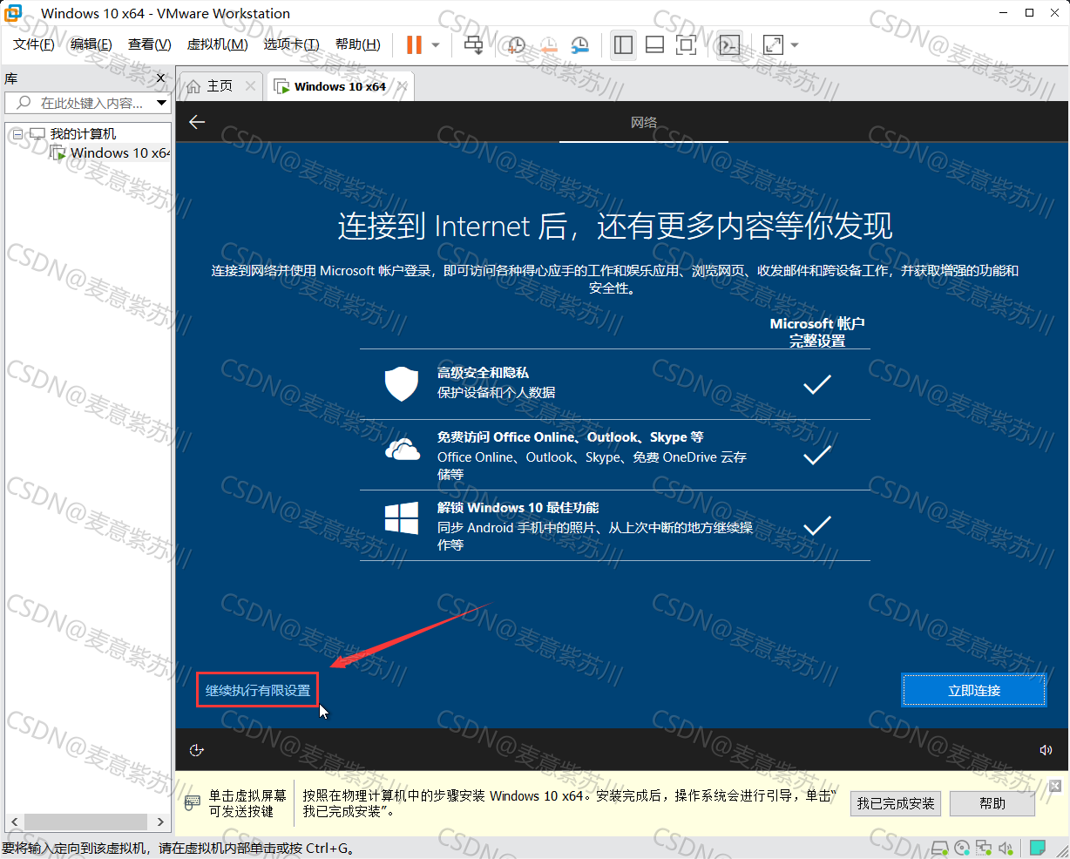Click the cloud Office Online icon
1070x859 pixels.
coord(403,450)
